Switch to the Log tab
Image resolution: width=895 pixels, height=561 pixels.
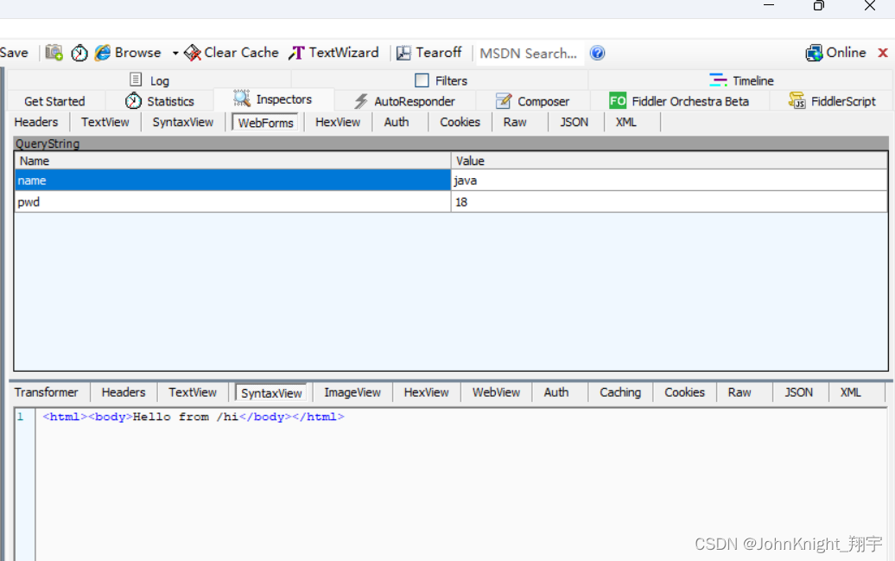(x=149, y=80)
